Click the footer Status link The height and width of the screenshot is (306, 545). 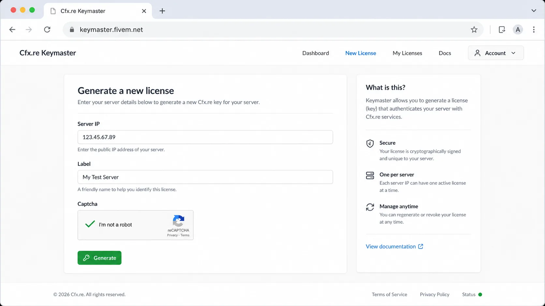(x=469, y=295)
